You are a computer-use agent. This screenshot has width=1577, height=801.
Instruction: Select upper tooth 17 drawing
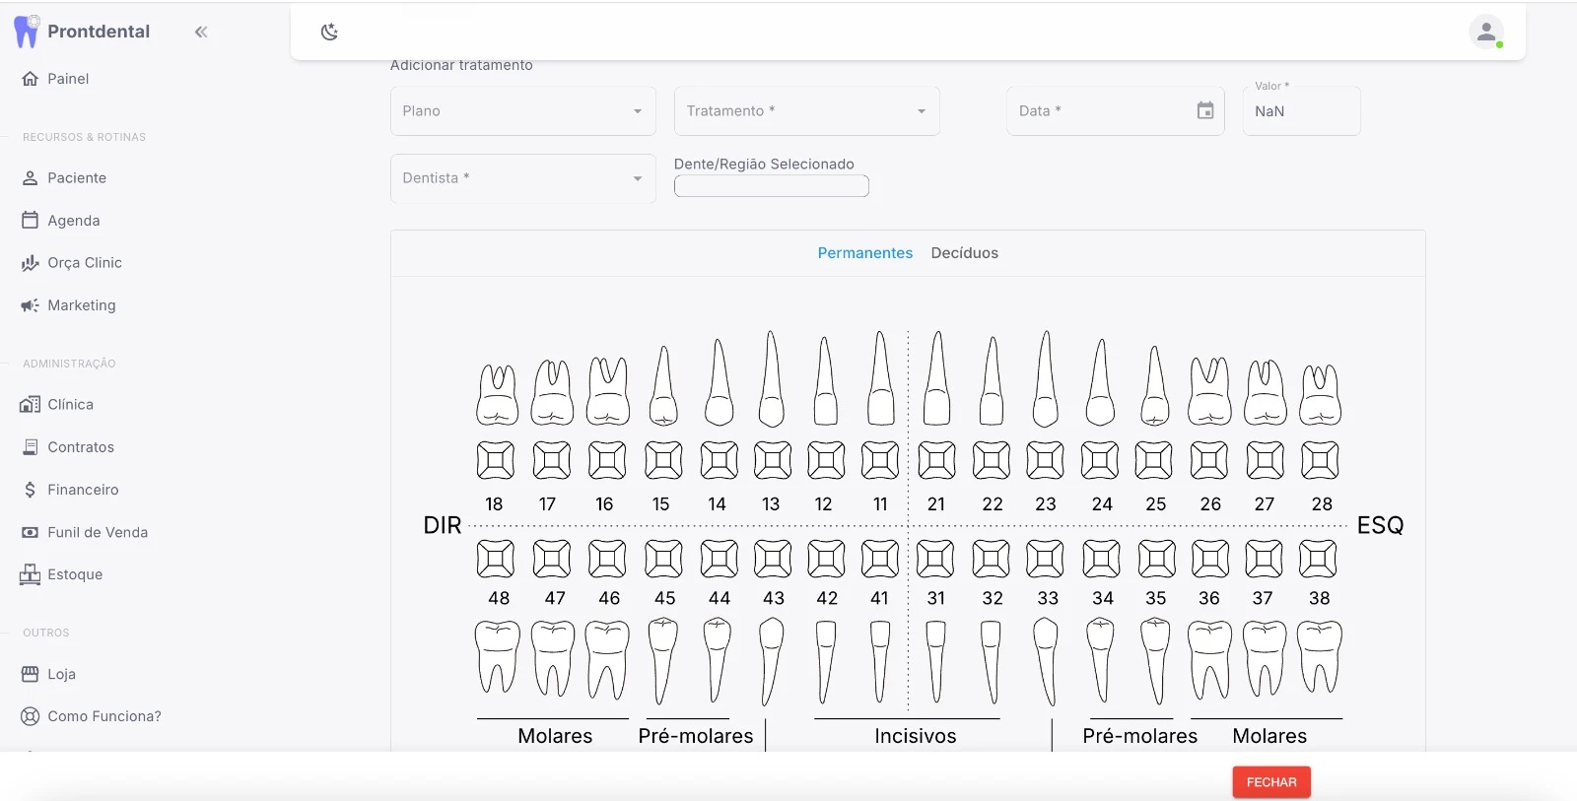[x=553, y=391]
